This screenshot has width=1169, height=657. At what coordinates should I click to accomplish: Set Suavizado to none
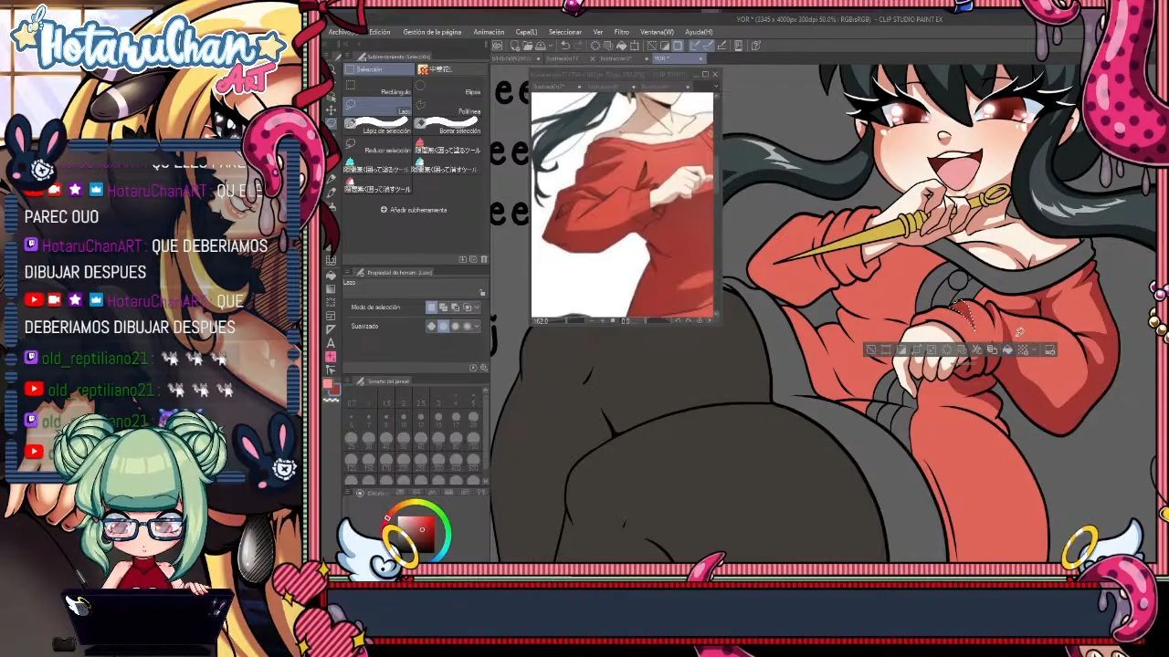coord(432,327)
